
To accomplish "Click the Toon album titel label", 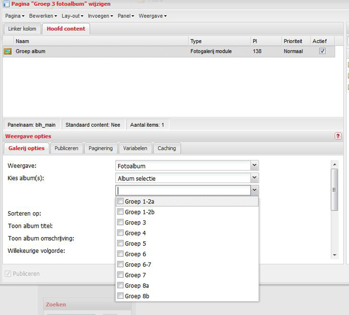I will (x=30, y=226).
